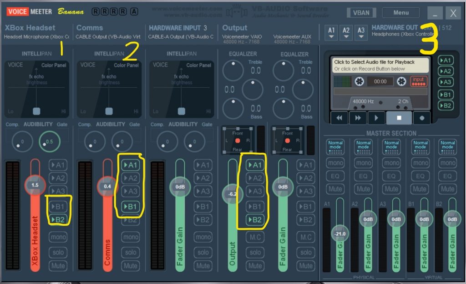Image resolution: width=466 pixels, height=284 pixels.
Task: Click the XBox Headset fader at 1.5
Action: [35, 185]
